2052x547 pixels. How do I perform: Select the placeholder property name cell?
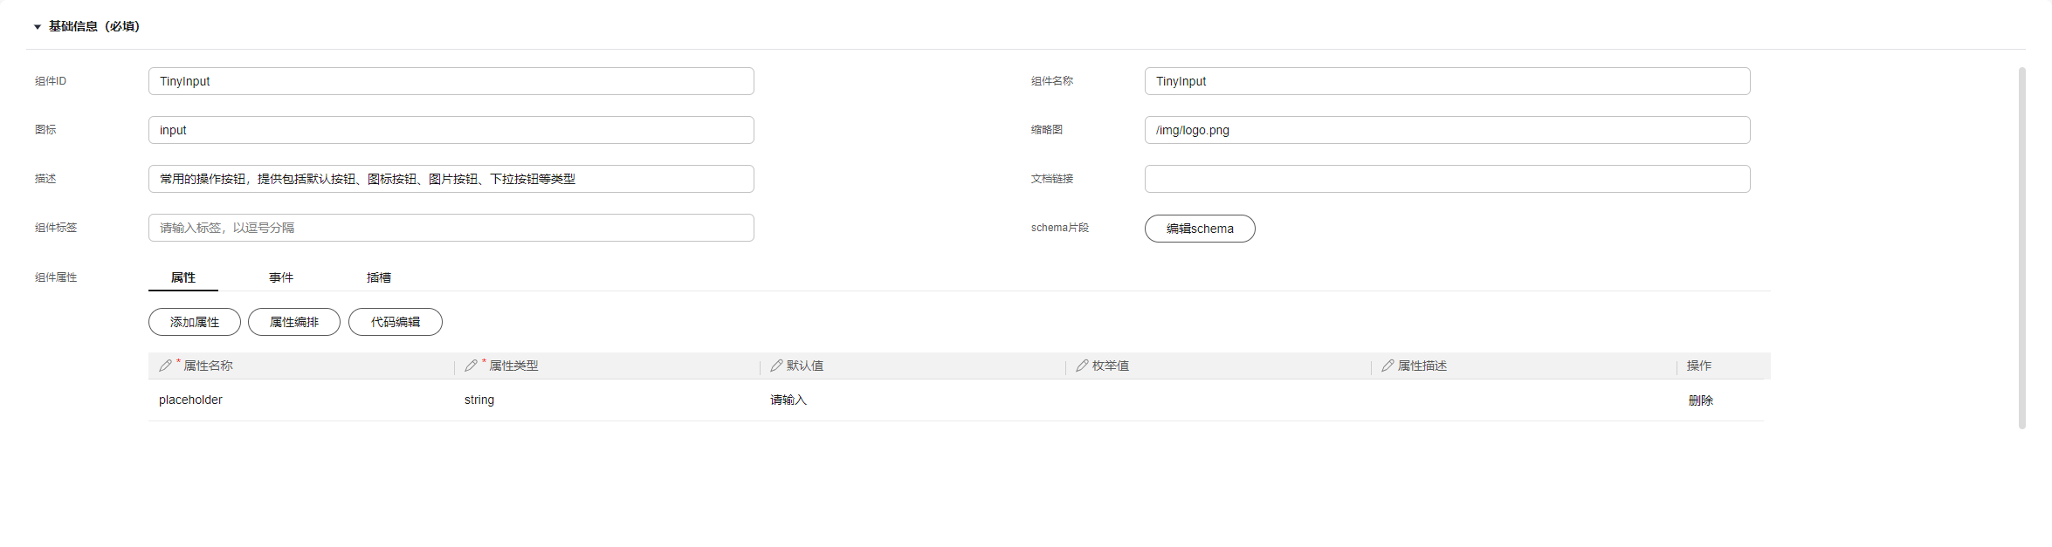point(190,400)
